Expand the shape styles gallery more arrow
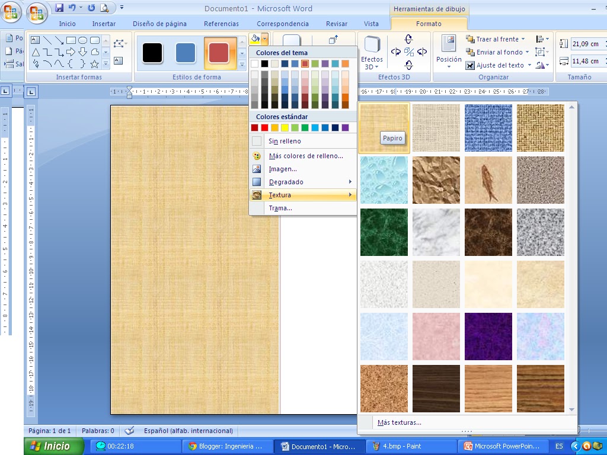Screen dimensions: 607x455 coord(242,65)
